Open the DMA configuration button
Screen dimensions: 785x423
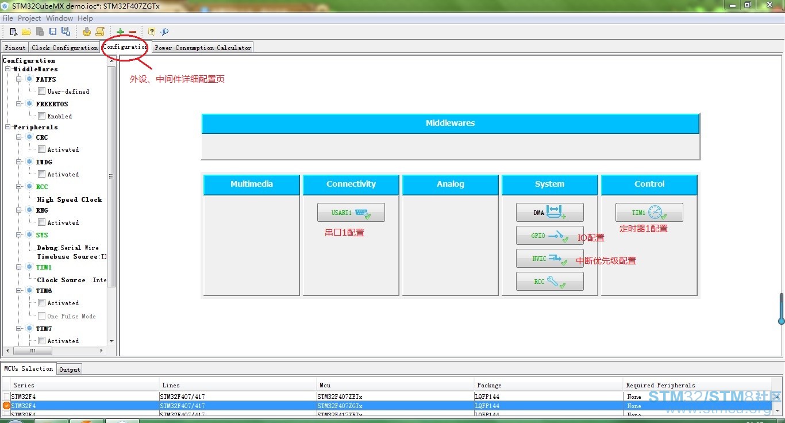click(x=550, y=213)
